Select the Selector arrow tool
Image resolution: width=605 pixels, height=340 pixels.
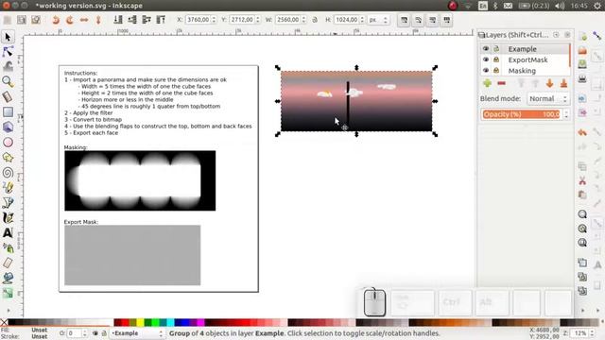pos(8,37)
